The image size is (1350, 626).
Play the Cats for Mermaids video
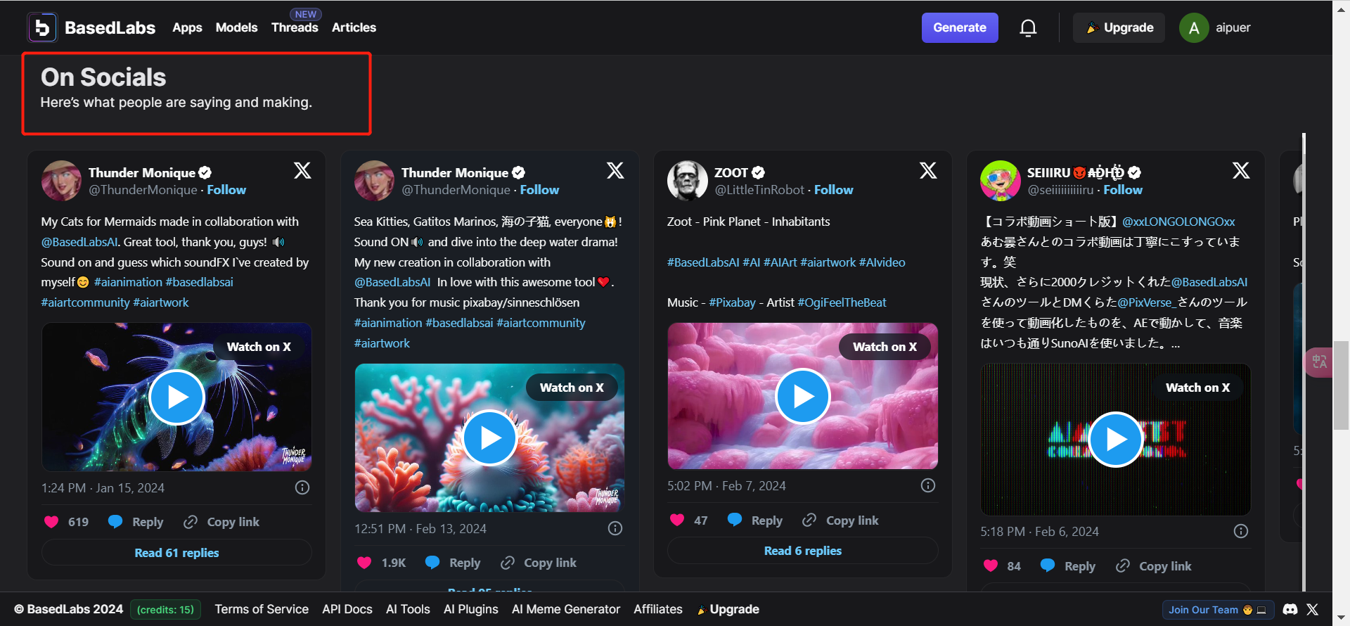[x=176, y=397]
